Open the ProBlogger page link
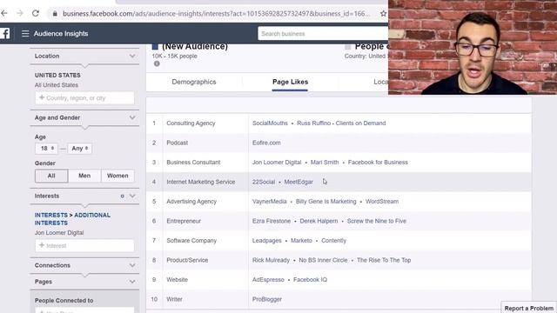 pos(267,299)
